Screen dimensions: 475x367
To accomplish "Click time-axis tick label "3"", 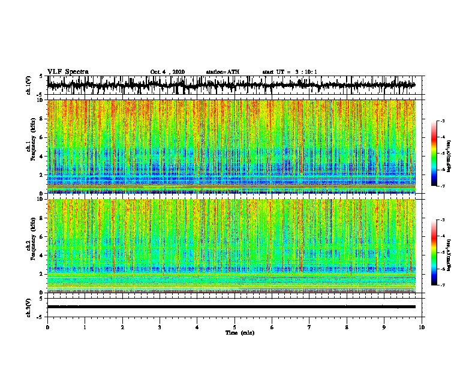I will point(160,327).
